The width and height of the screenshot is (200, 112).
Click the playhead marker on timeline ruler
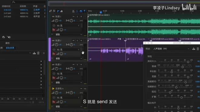tap(101, 12)
